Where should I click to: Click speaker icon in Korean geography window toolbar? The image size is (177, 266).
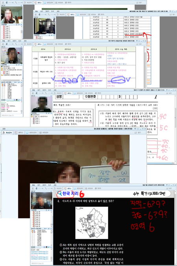37,188
